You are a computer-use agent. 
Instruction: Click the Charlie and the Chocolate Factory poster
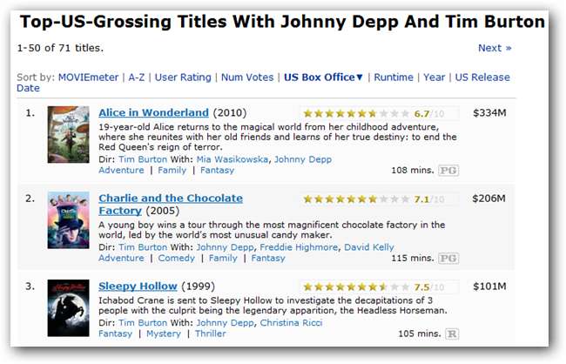pos(68,219)
